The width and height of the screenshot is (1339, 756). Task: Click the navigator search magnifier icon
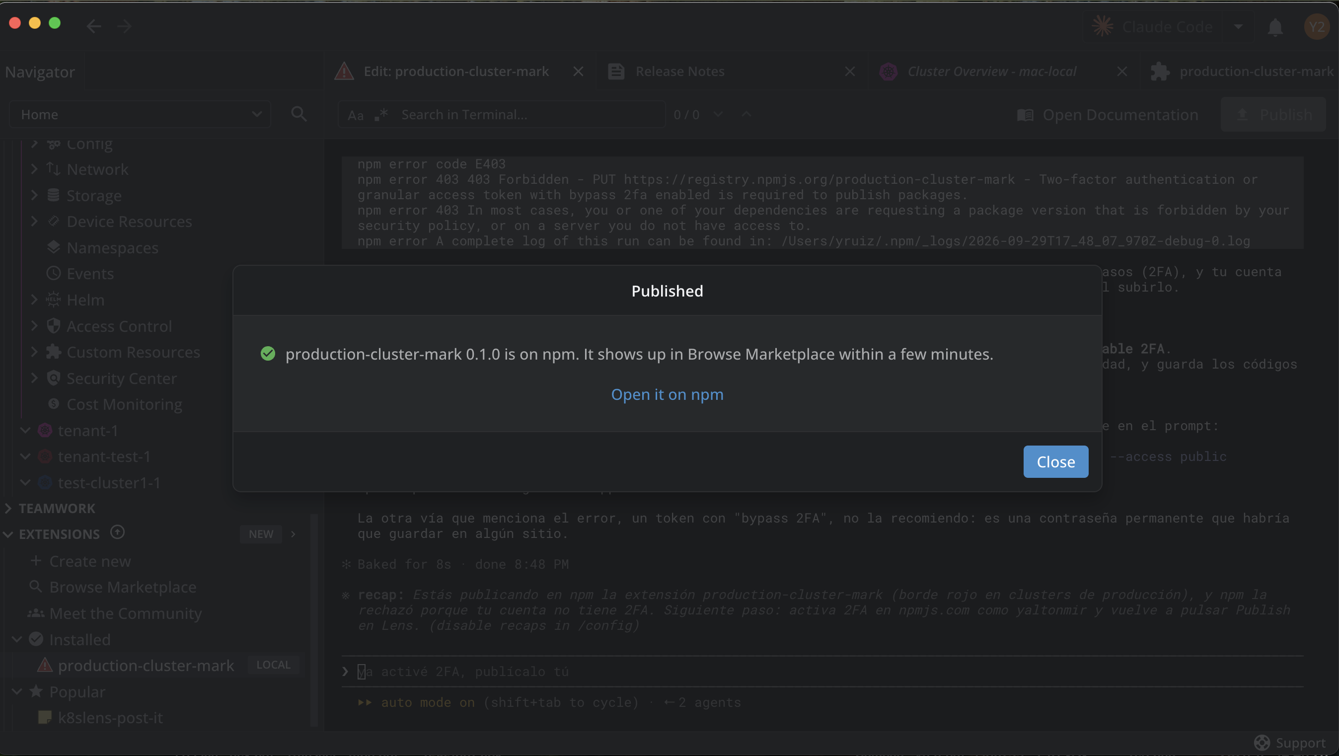pos(298,114)
